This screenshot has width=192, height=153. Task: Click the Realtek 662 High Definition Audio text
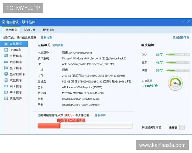[x=81, y=99]
